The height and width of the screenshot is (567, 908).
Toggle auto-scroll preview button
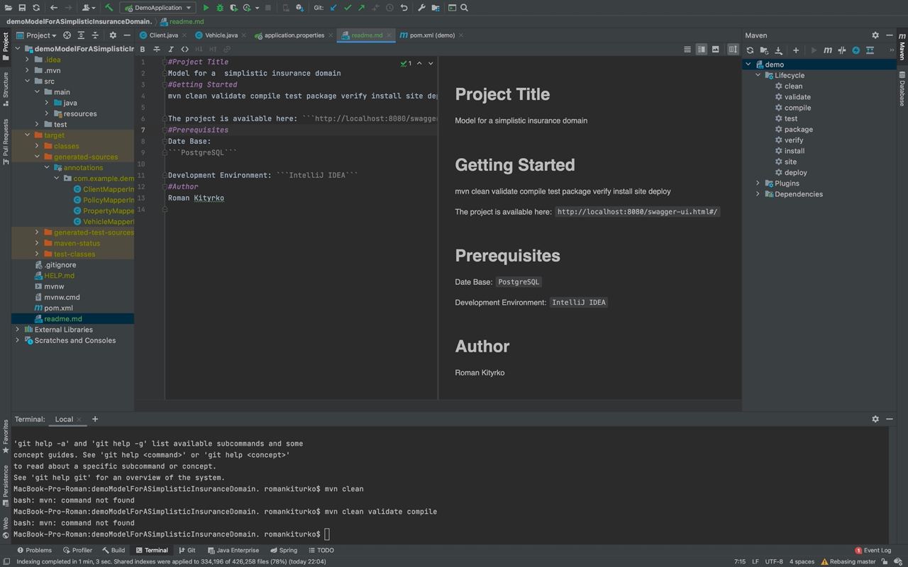point(733,49)
